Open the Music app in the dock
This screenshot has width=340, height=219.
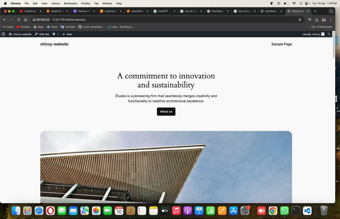tap(176, 211)
